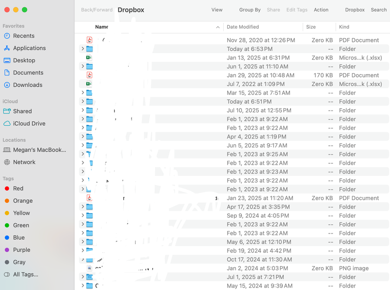Click the 'PNG image' kind cell
The image size is (390, 290).
pos(354,268)
